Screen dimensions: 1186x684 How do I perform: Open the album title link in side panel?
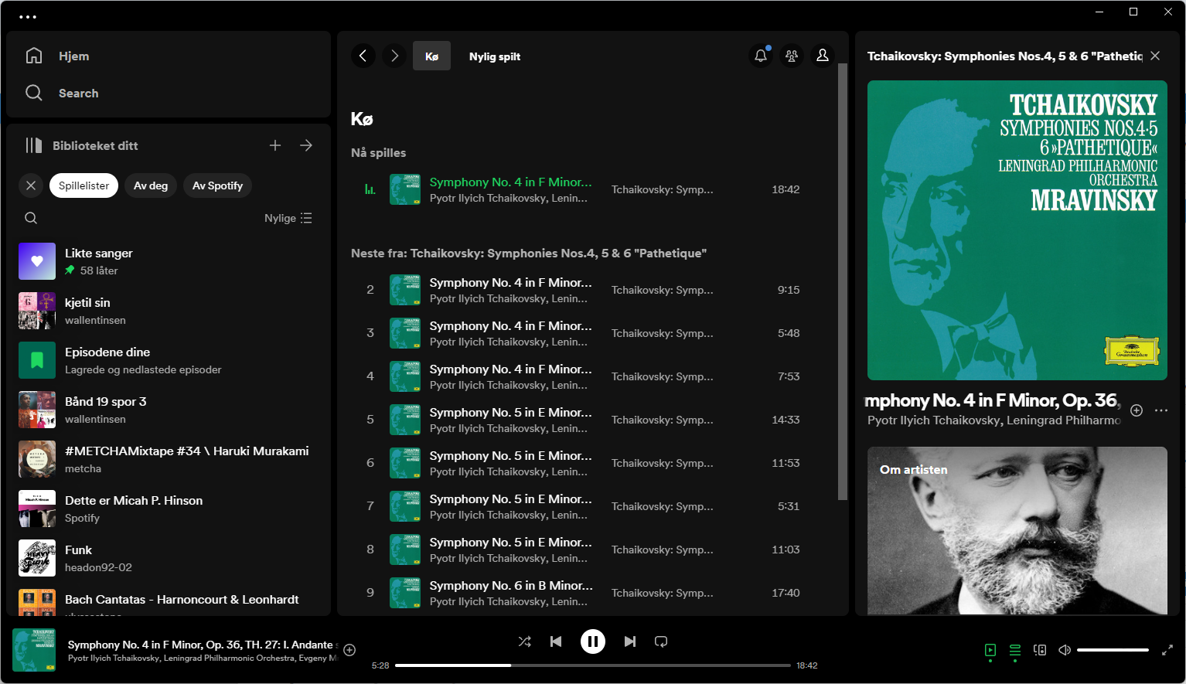[x=1004, y=56]
